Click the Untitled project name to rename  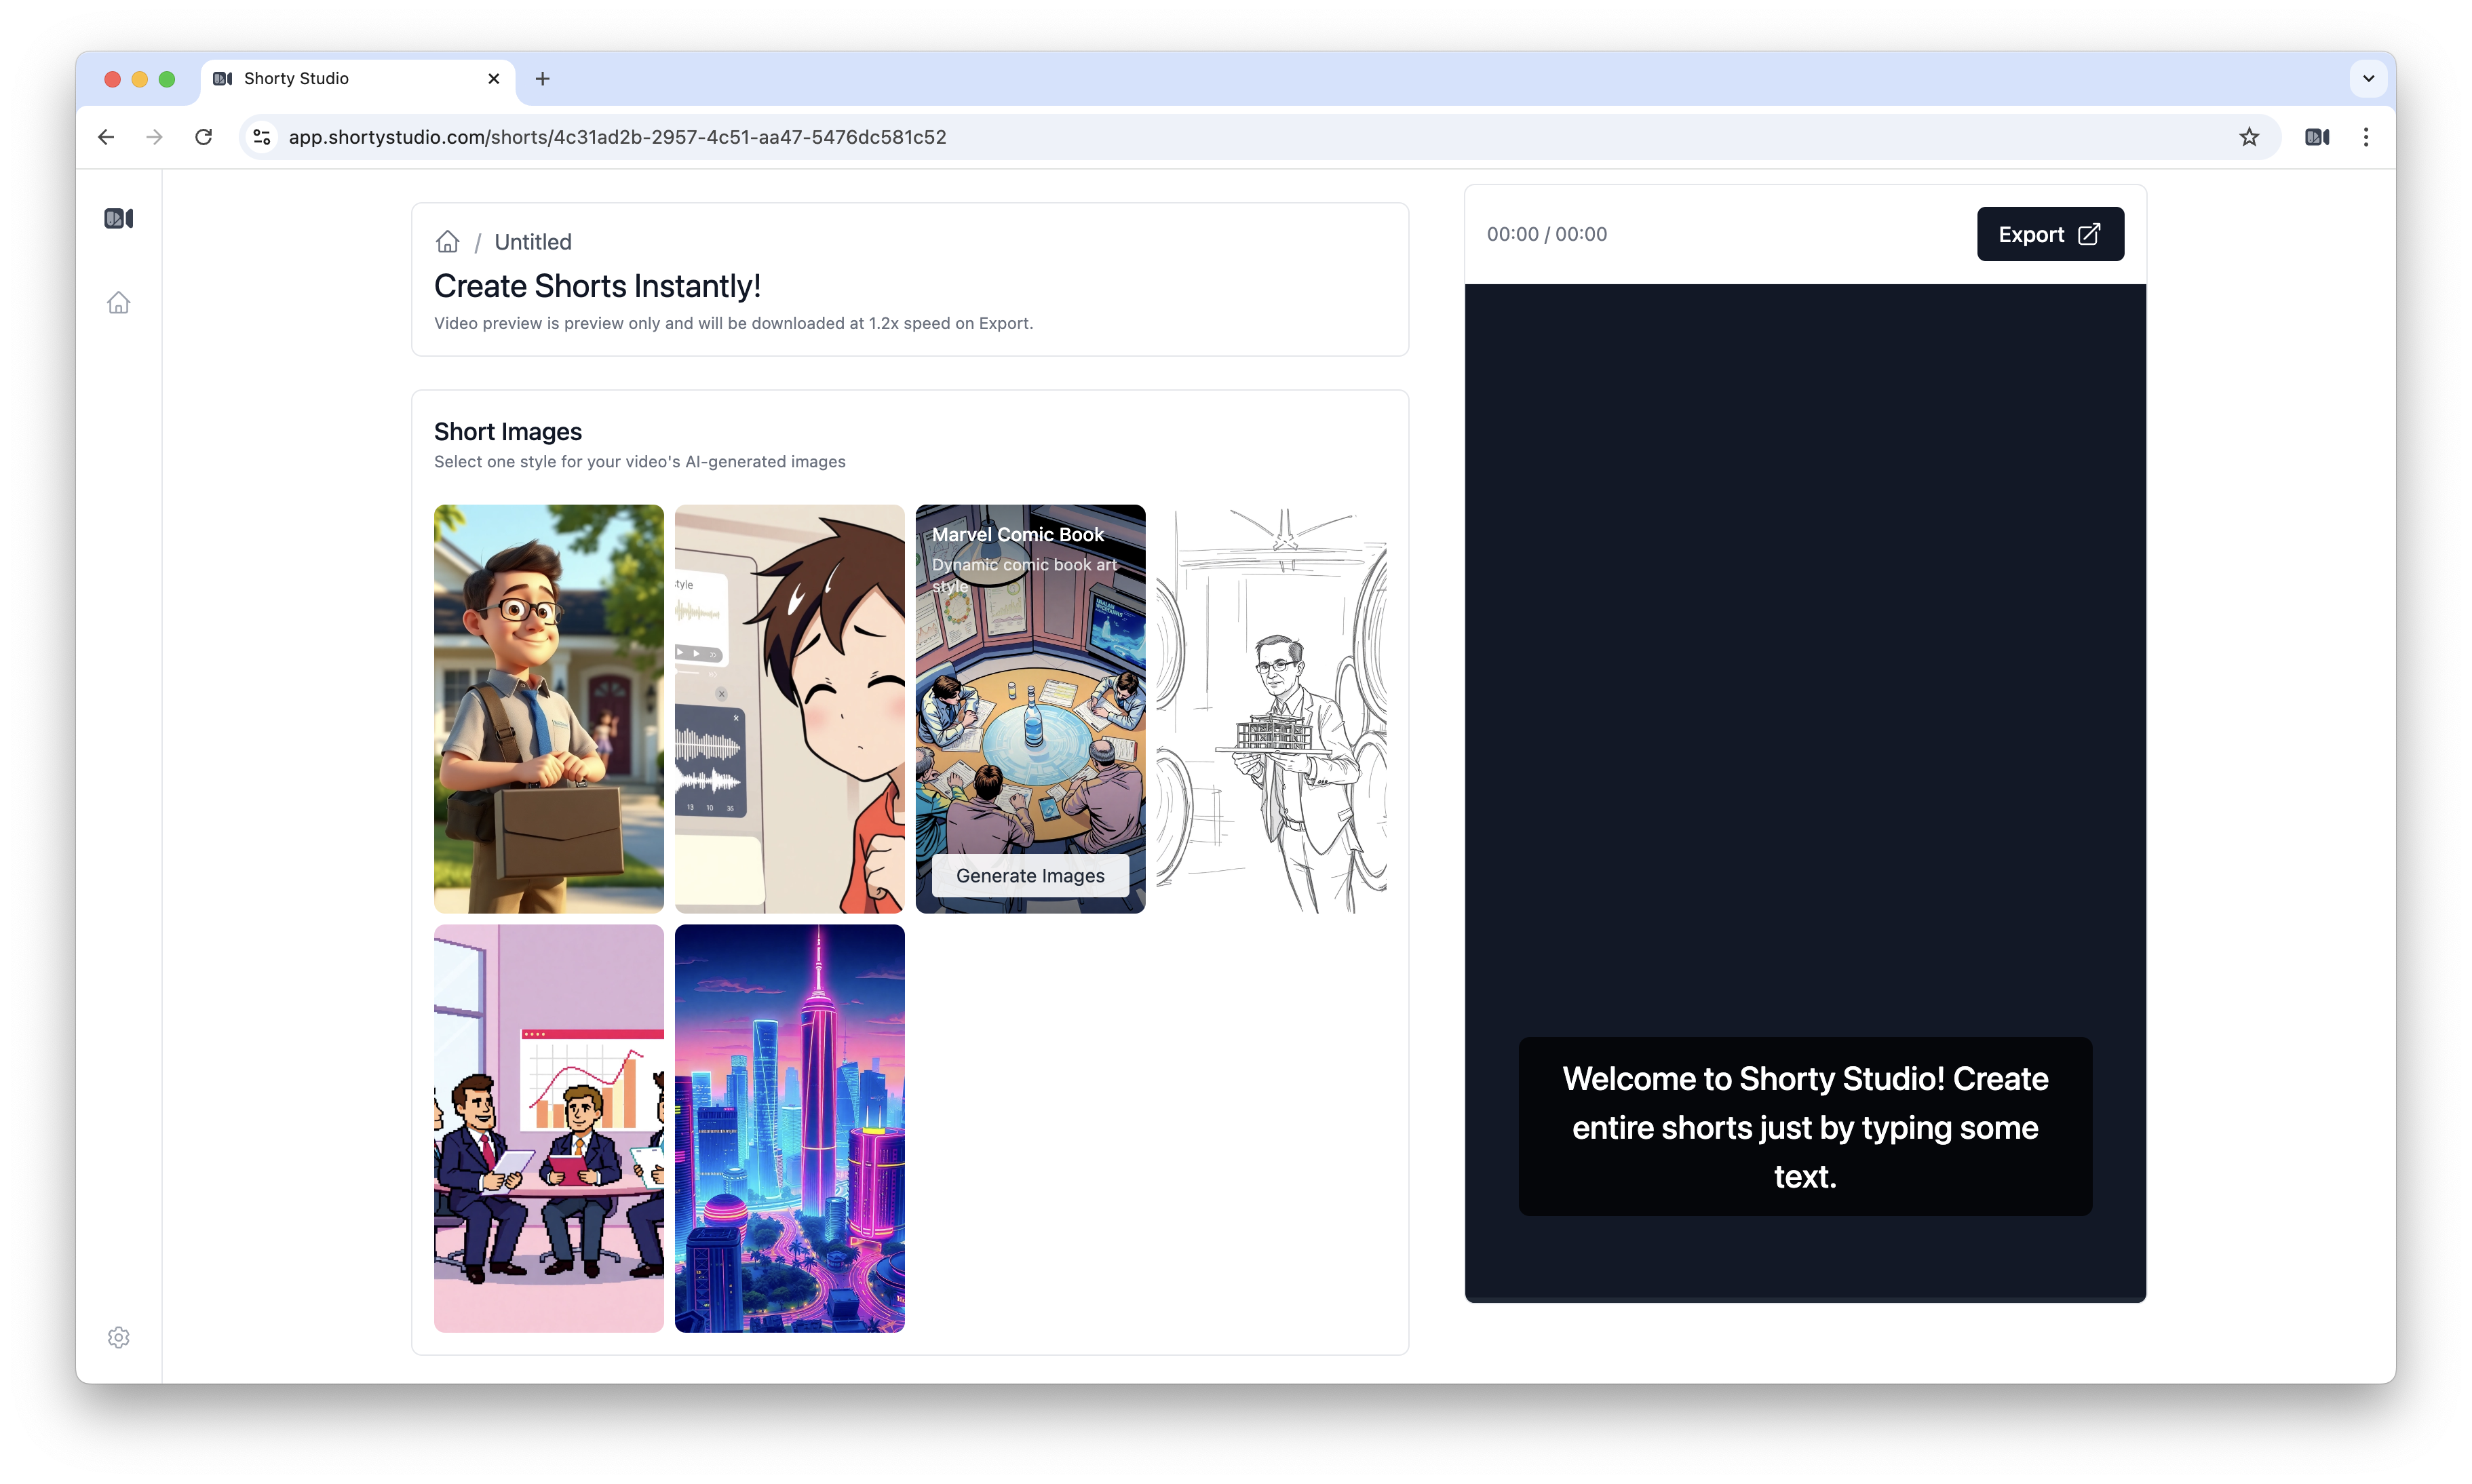point(530,240)
